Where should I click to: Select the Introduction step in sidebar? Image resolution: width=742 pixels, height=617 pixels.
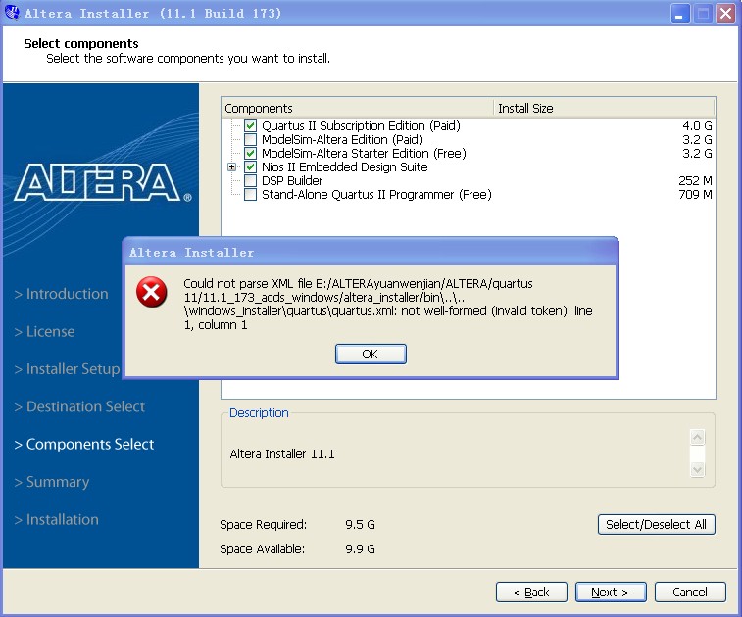point(62,294)
